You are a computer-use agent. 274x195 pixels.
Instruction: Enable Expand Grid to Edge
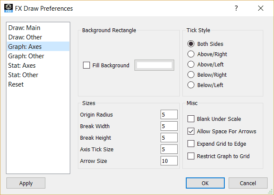click(191, 144)
